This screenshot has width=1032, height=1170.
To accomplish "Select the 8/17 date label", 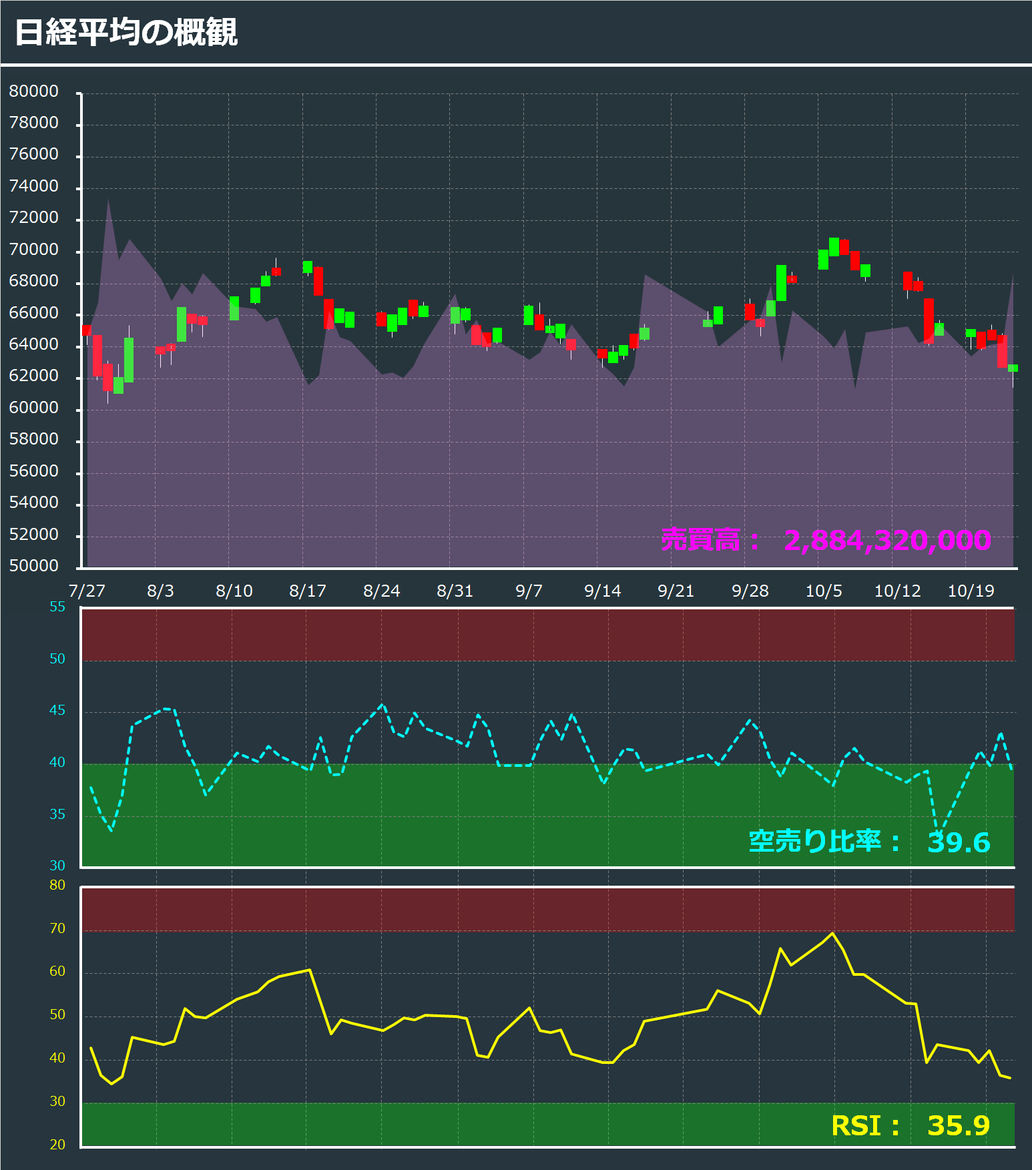I will 308,591.
